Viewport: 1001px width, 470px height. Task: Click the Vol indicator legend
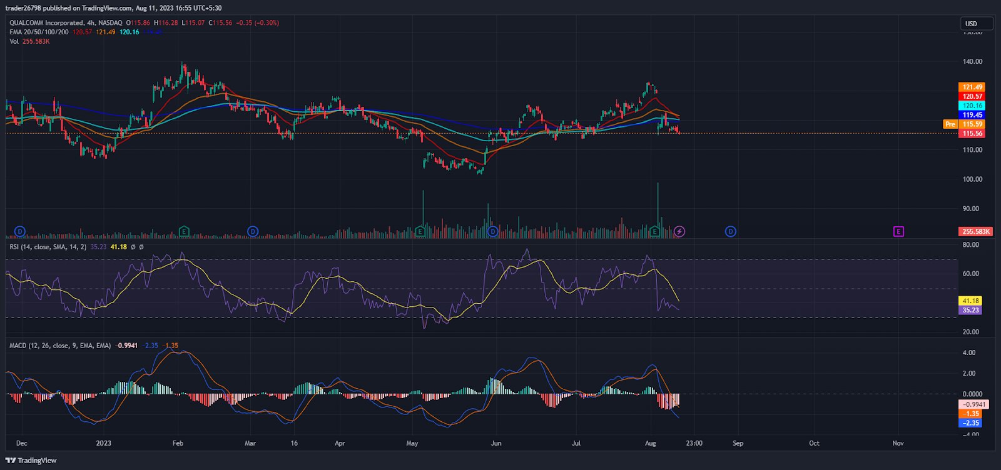14,41
